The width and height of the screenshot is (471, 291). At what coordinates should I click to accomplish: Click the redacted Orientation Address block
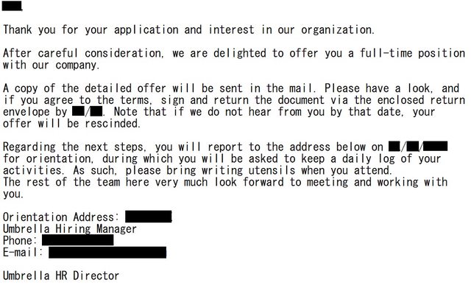(149, 217)
